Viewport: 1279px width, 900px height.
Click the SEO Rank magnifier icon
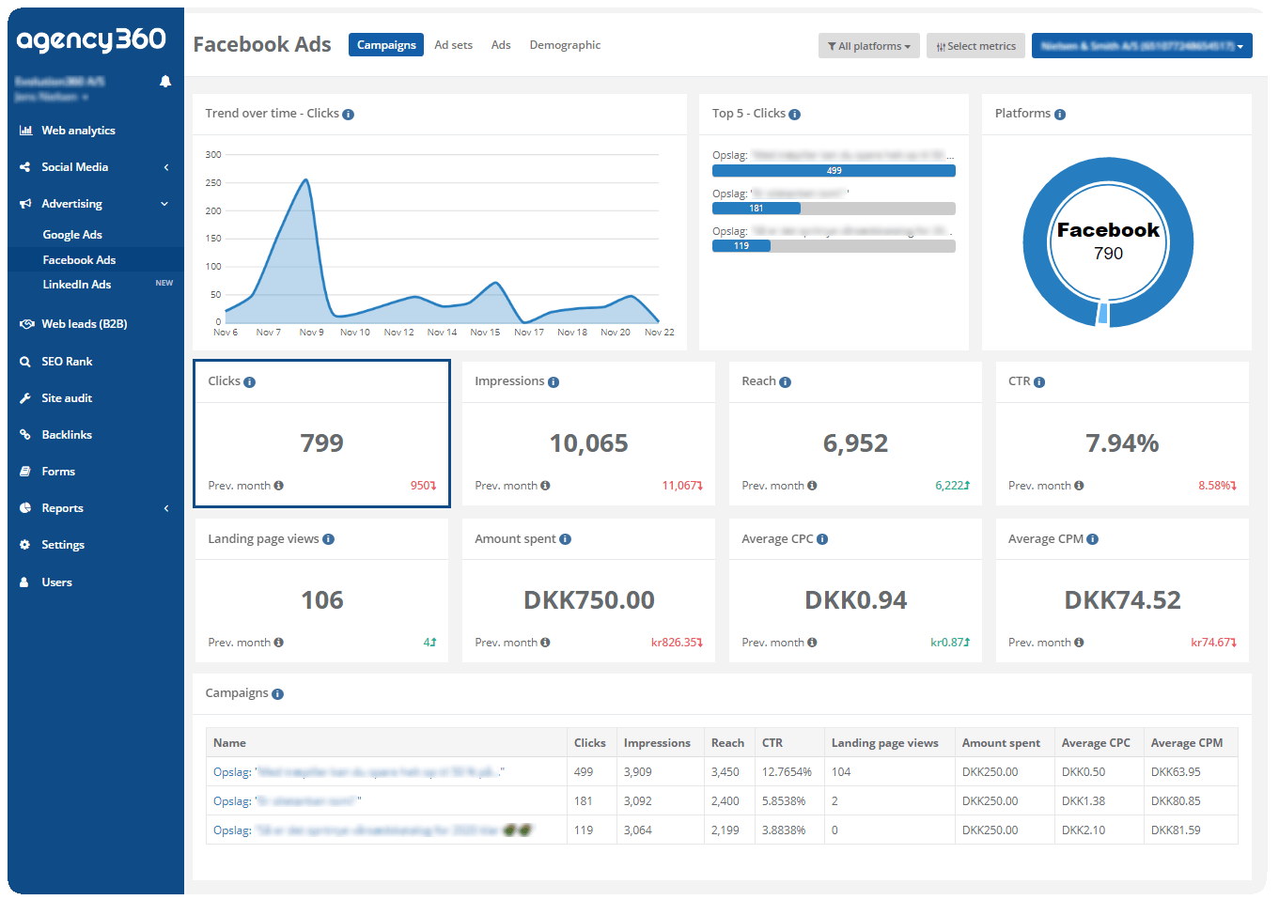click(25, 362)
